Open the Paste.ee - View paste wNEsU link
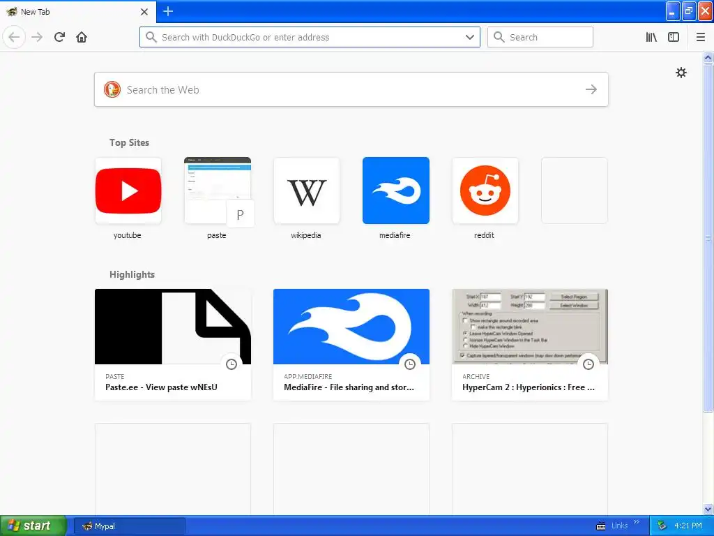 coord(161,387)
